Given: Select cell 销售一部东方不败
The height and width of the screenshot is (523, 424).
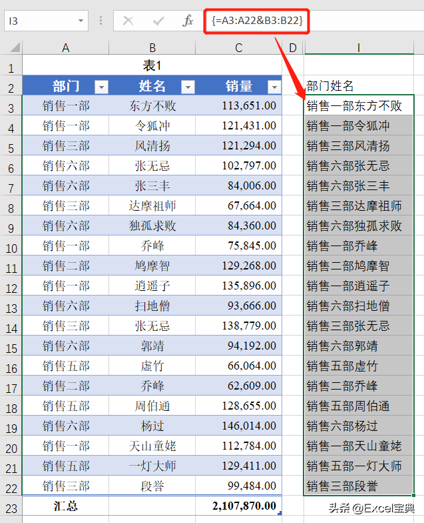Looking at the screenshot, I should tap(359, 105).
